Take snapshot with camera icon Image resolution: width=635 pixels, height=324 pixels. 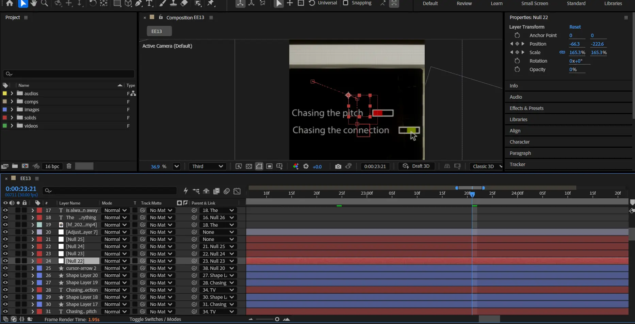click(x=338, y=166)
